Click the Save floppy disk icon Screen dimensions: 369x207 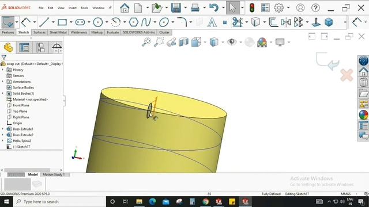point(176,7)
